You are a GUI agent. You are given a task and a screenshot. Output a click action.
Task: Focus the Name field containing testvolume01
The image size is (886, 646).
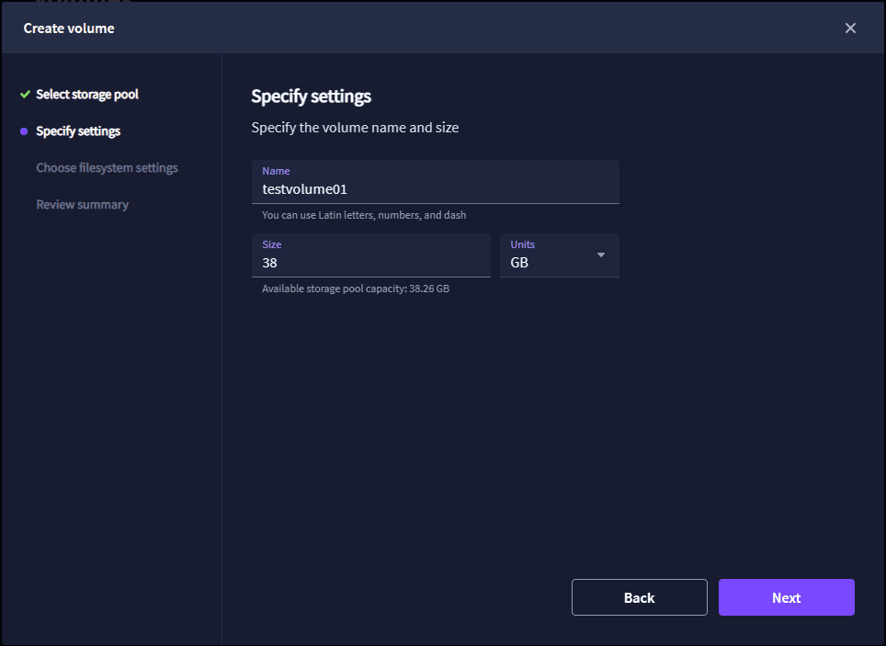tap(435, 189)
